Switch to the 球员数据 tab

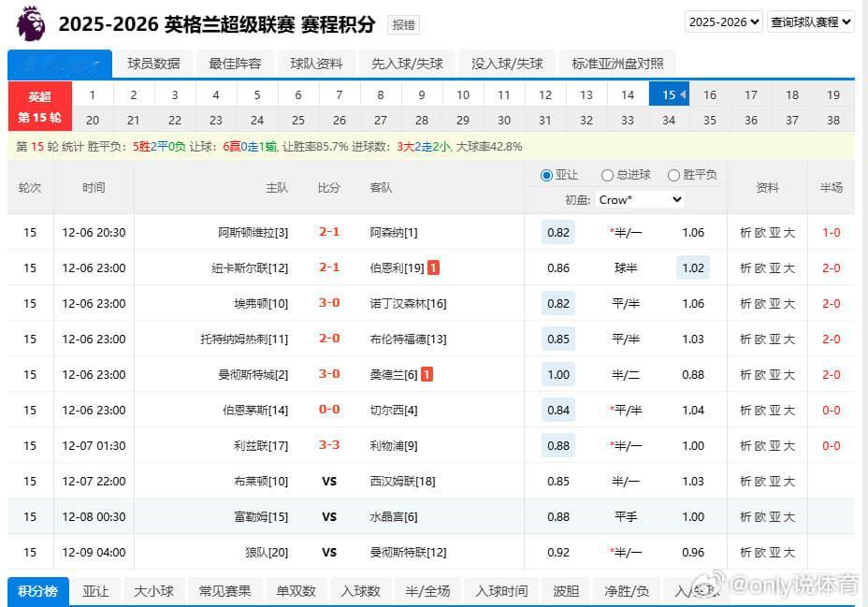[x=153, y=64]
